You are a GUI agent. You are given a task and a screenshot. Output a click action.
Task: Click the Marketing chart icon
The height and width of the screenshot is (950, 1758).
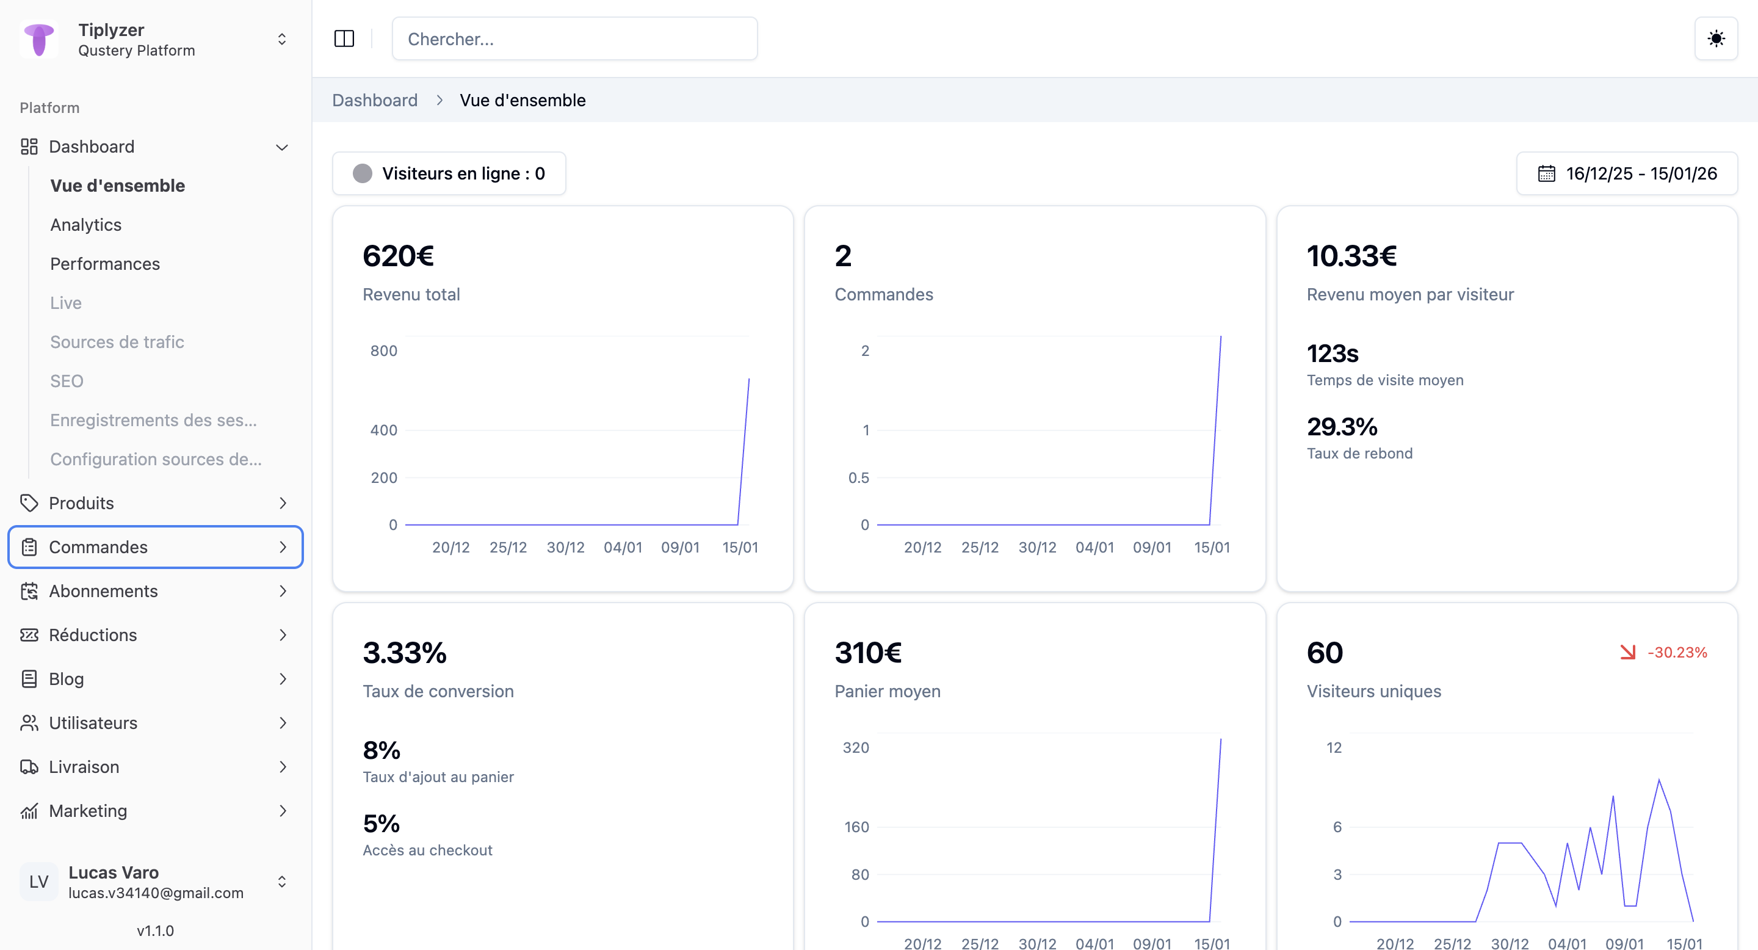29,811
